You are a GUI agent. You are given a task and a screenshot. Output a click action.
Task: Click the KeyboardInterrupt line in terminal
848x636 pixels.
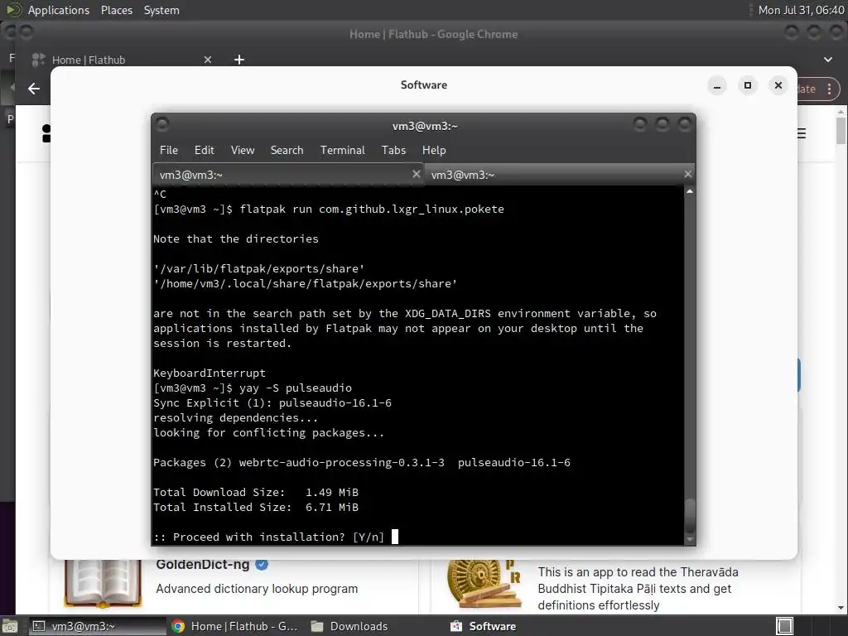[210, 373]
